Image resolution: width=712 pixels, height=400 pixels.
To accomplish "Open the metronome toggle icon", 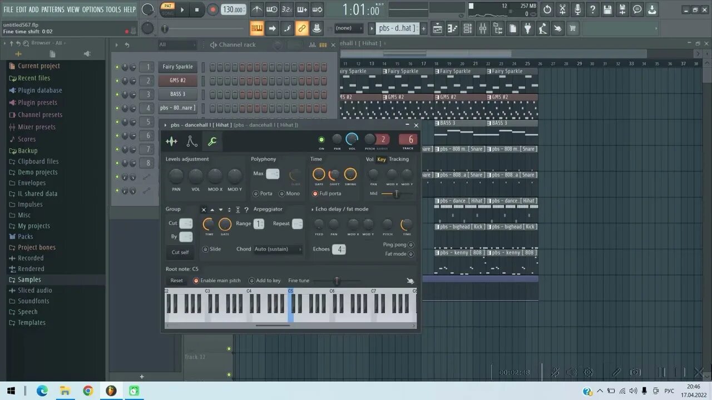I will 256,9.
